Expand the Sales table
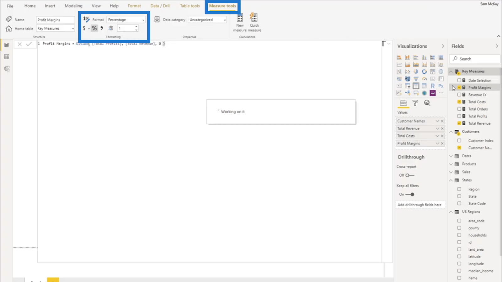Image resolution: width=502 pixels, height=282 pixels. click(x=451, y=172)
